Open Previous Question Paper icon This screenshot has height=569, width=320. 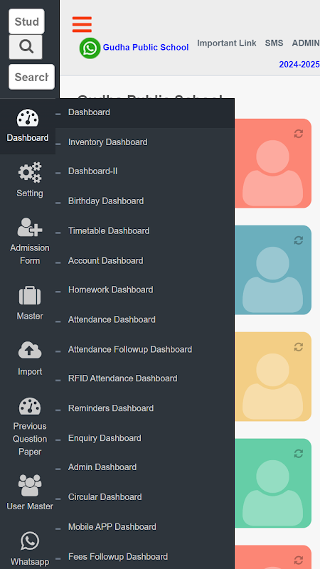30,406
